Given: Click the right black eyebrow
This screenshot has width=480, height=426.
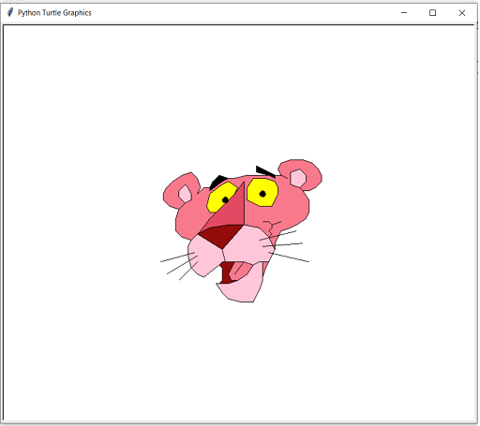Looking at the screenshot, I should click(265, 171).
